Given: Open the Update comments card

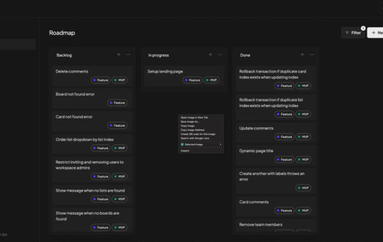Looking at the screenshot, I should [x=276, y=132].
